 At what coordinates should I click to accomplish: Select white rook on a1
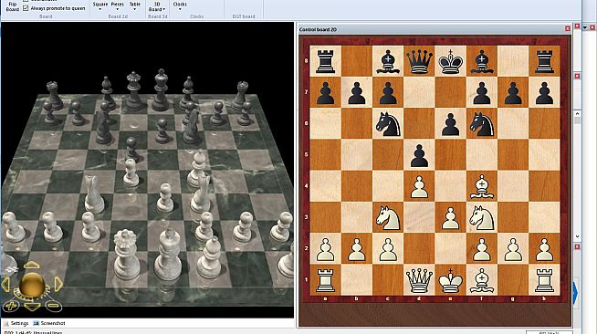point(326,279)
